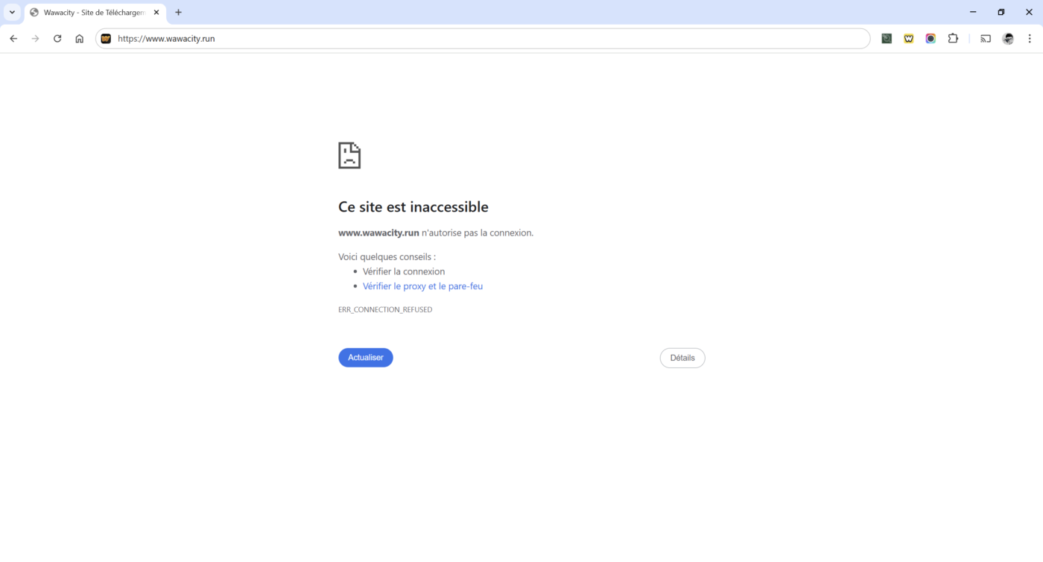Open the yellow W extension icon
This screenshot has width=1043, height=562.
point(909,39)
